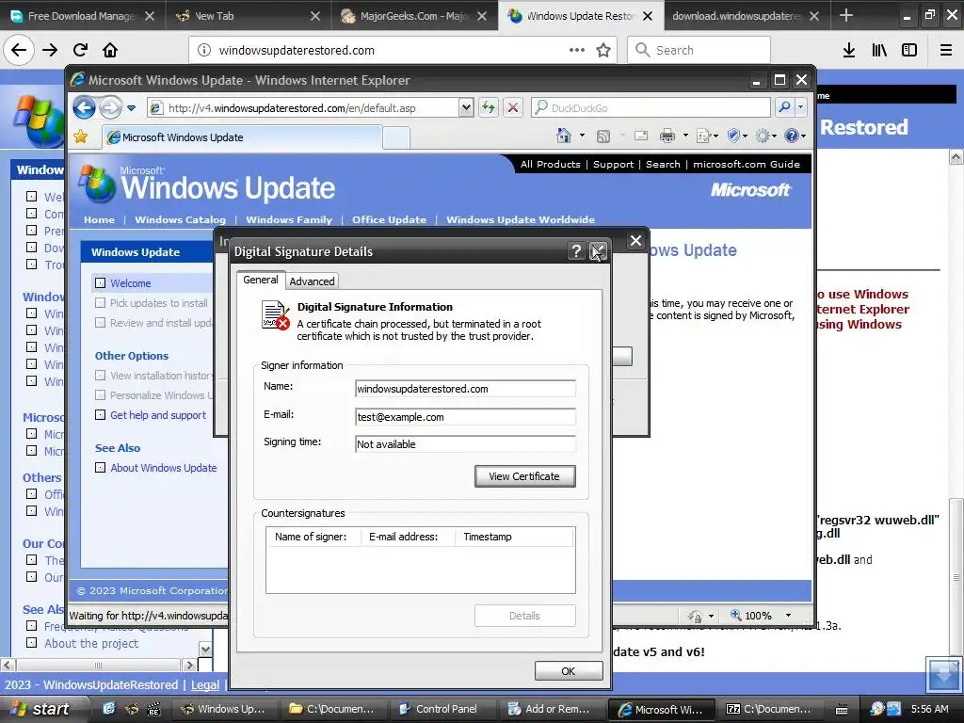964x723 pixels.
Task: Click the help question mark in signature dialog
Action: (576, 250)
